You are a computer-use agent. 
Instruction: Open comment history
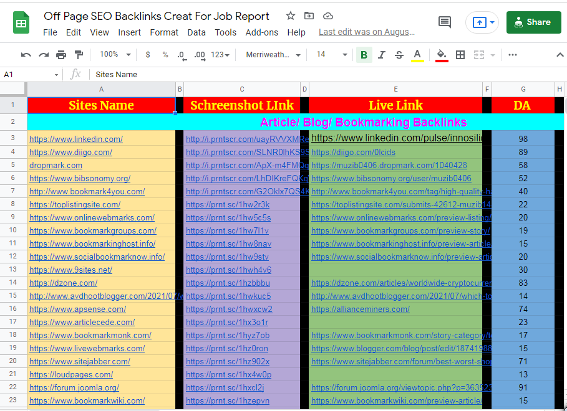point(444,22)
